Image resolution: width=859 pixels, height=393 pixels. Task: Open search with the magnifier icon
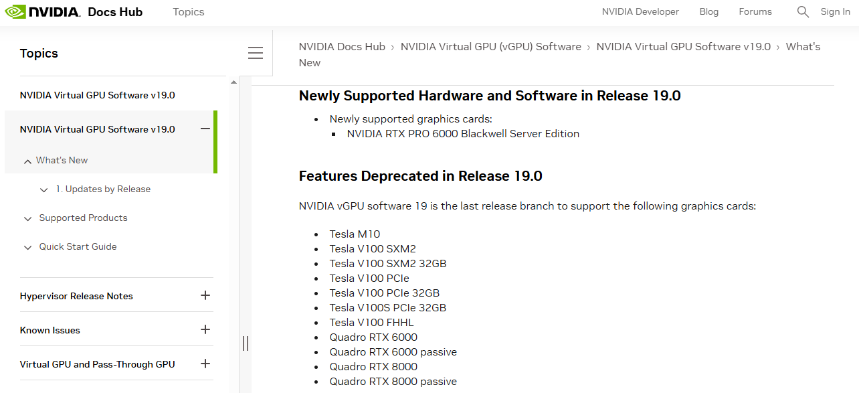coord(803,11)
